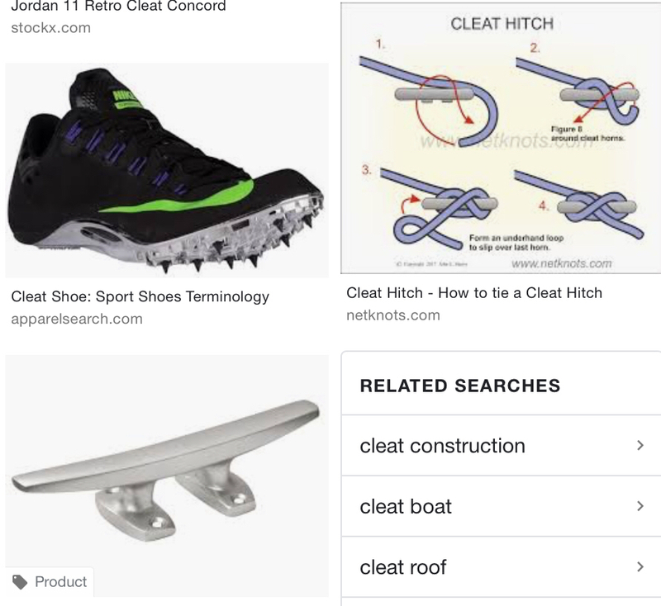661x606 pixels.
Task: Open the cleat construction chevron arrow
Action: pyautogui.click(x=640, y=445)
